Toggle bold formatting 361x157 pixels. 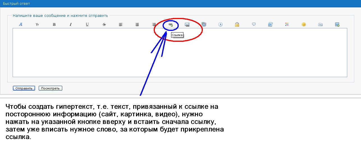click(x=54, y=24)
